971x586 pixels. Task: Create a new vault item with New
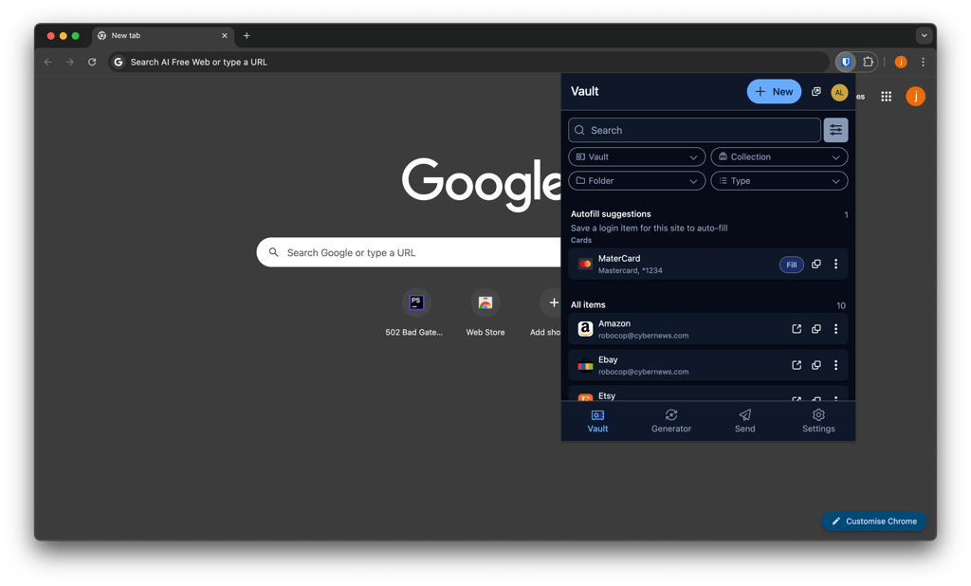click(774, 92)
